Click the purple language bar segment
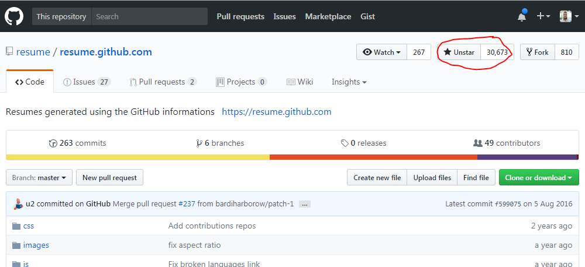585x267 pixels. point(527,157)
